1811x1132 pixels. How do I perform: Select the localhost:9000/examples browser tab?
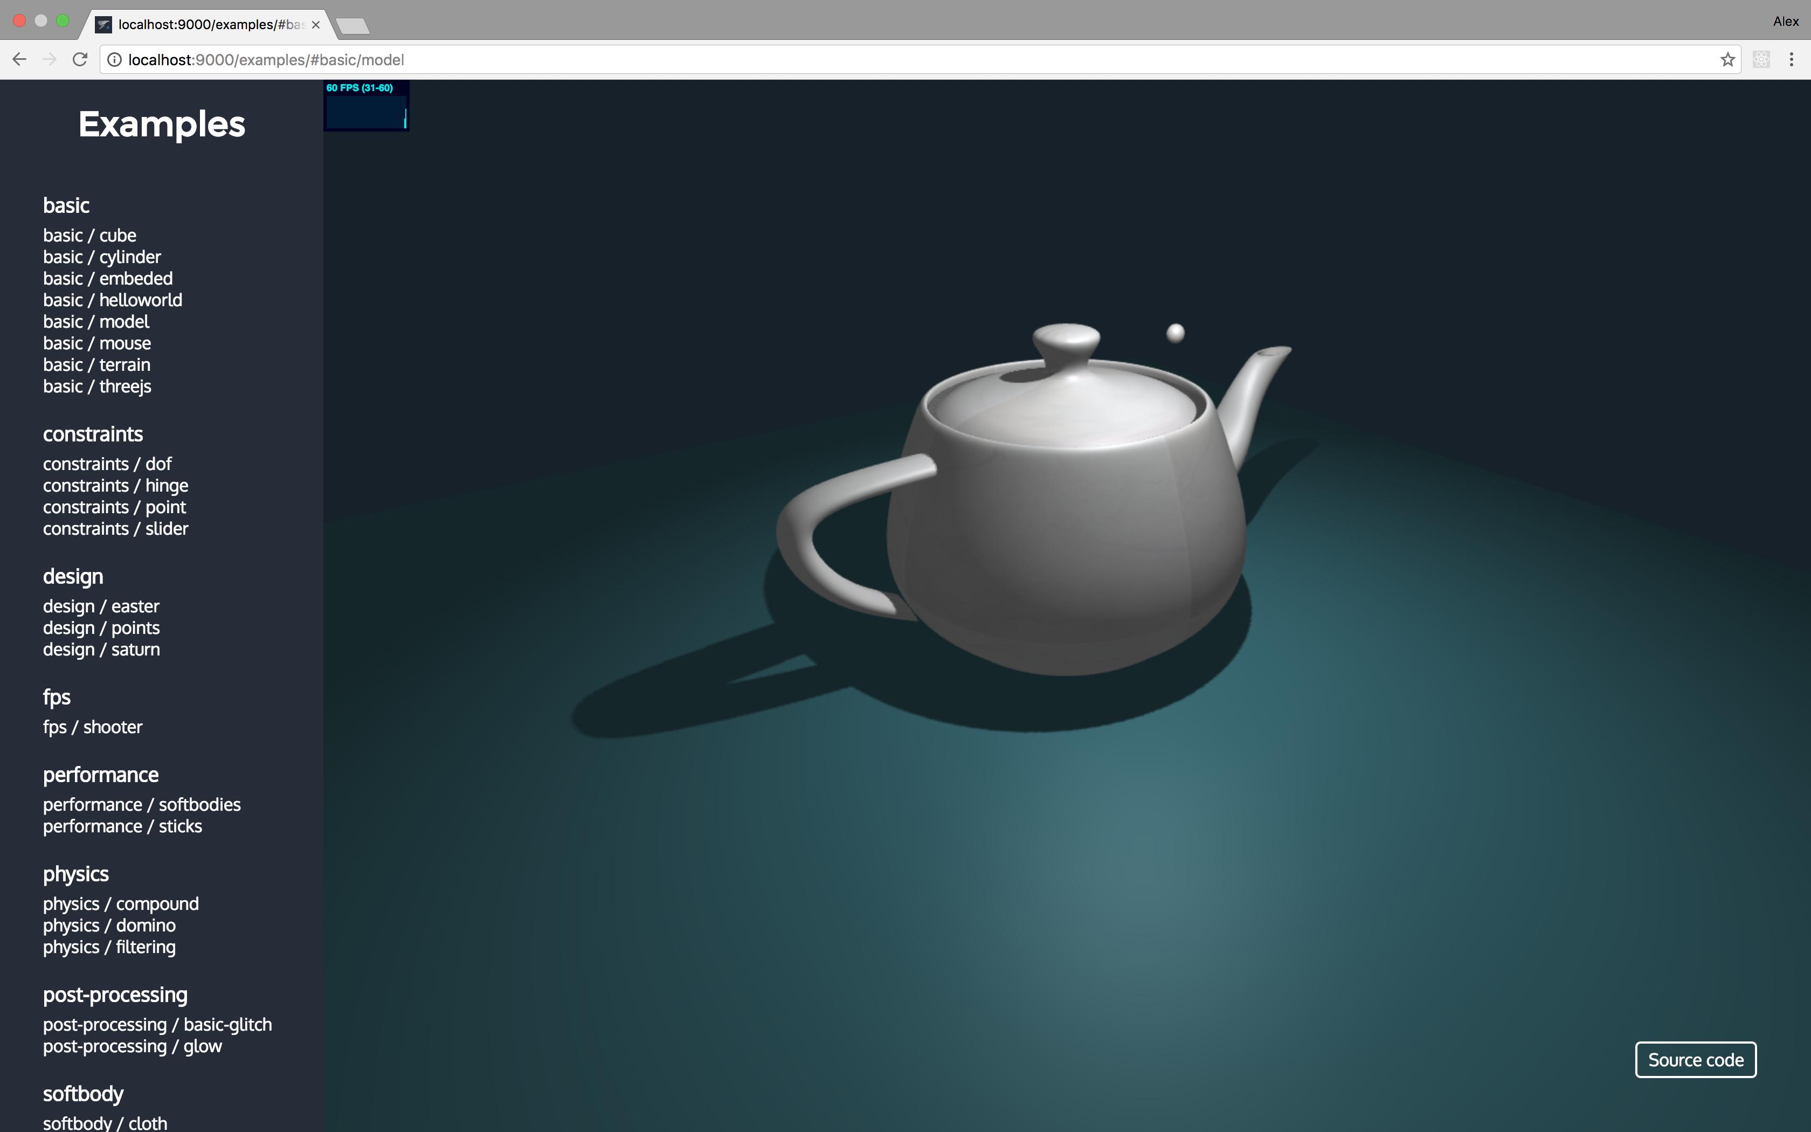[x=210, y=25]
